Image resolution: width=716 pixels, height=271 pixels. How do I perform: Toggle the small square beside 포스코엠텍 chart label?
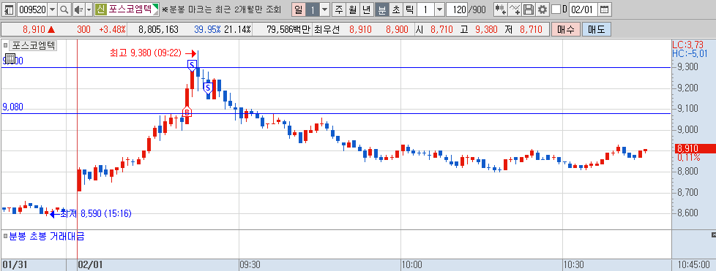pos(5,45)
